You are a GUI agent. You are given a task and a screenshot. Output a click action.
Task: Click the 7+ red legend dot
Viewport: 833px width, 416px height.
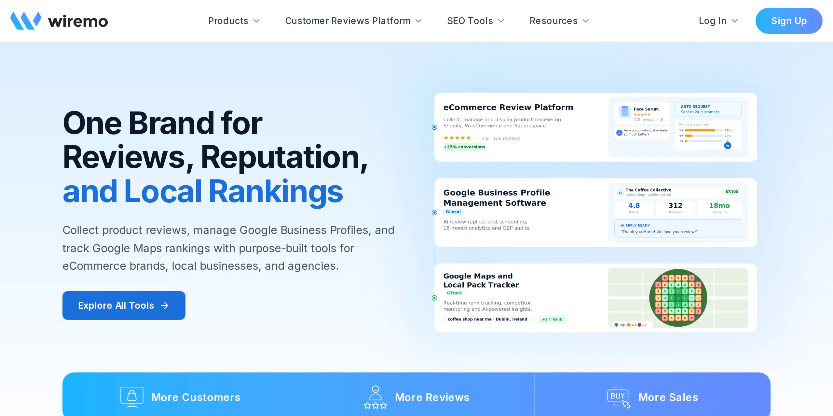click(640, 325)
